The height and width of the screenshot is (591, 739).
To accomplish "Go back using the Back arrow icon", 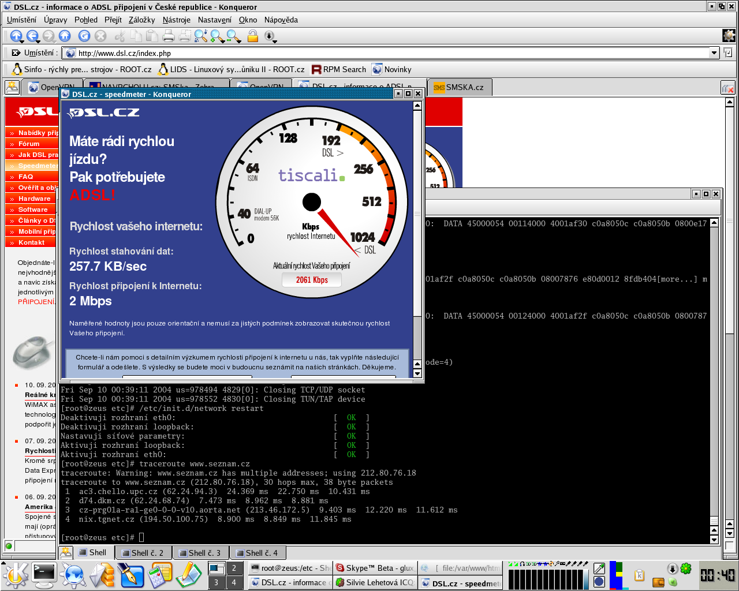I will pyautogui.click(x=32, y=36).
